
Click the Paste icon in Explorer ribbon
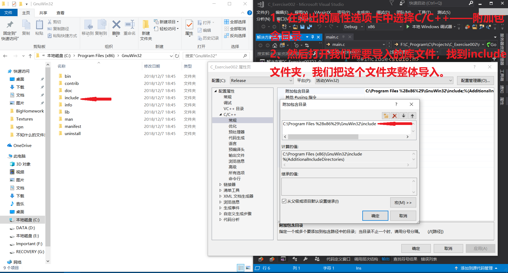(39, 25)
